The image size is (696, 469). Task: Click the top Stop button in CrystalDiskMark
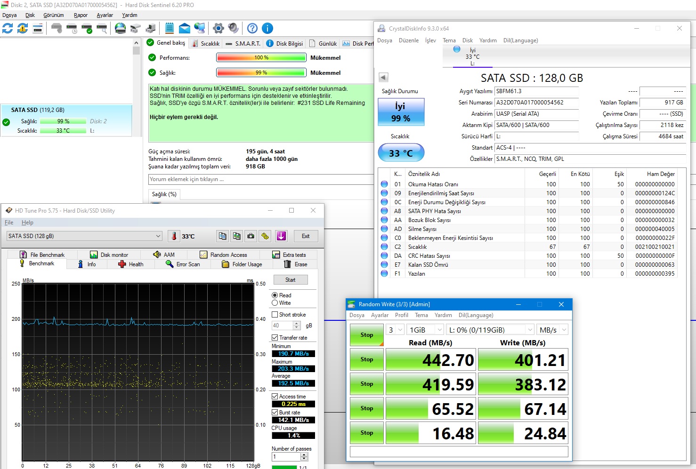click(x=367, y=335)
